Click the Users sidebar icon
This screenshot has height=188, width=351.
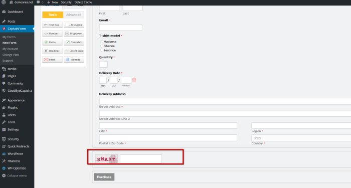[x=4, y=115]
